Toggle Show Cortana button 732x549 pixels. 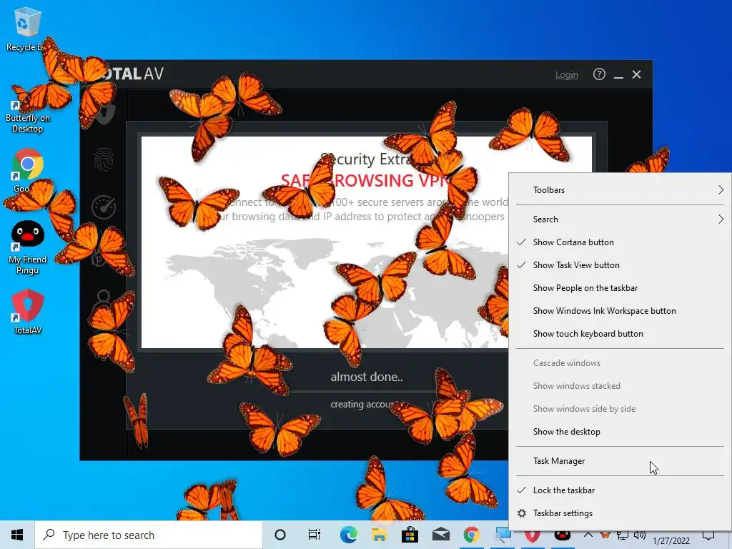tap(620, 242)
